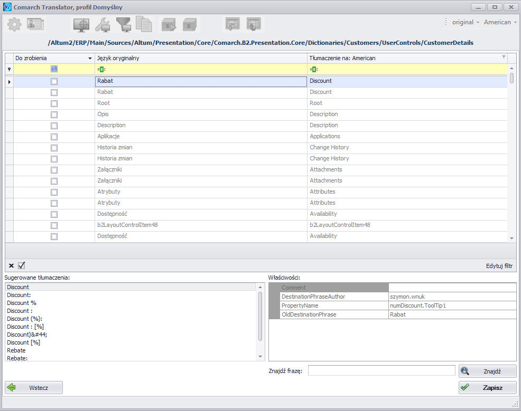Click the suggestions list scrollbar up arrow
Screen dimensions: 521x411
tap(260, 287)
